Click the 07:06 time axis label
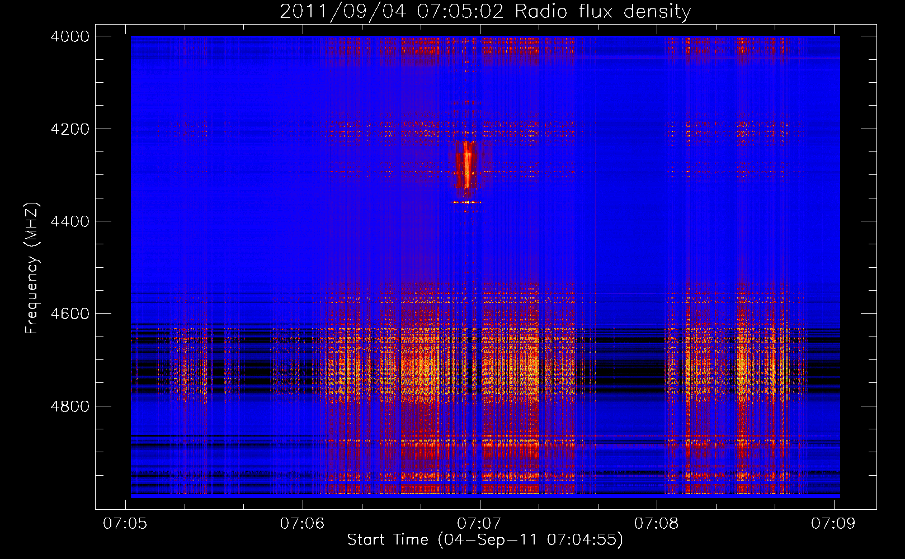Image resolution: width=905 pixels, height=559 pixels. (x=302, y=523)
